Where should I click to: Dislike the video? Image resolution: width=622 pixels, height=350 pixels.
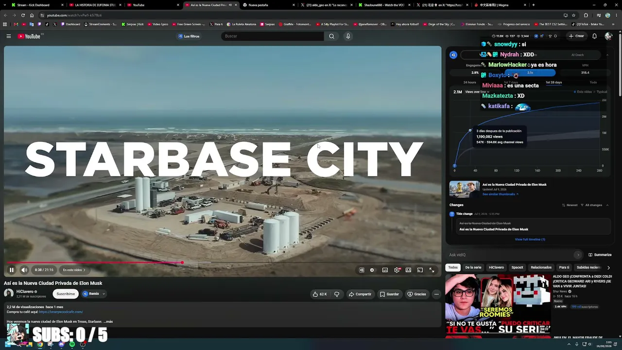(337, 294)
